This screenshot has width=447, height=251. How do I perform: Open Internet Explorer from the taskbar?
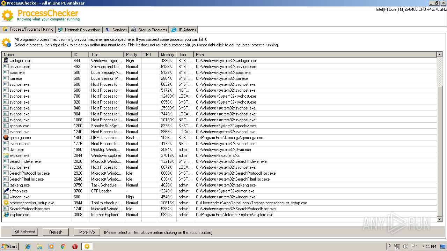[x=28, y=246]
